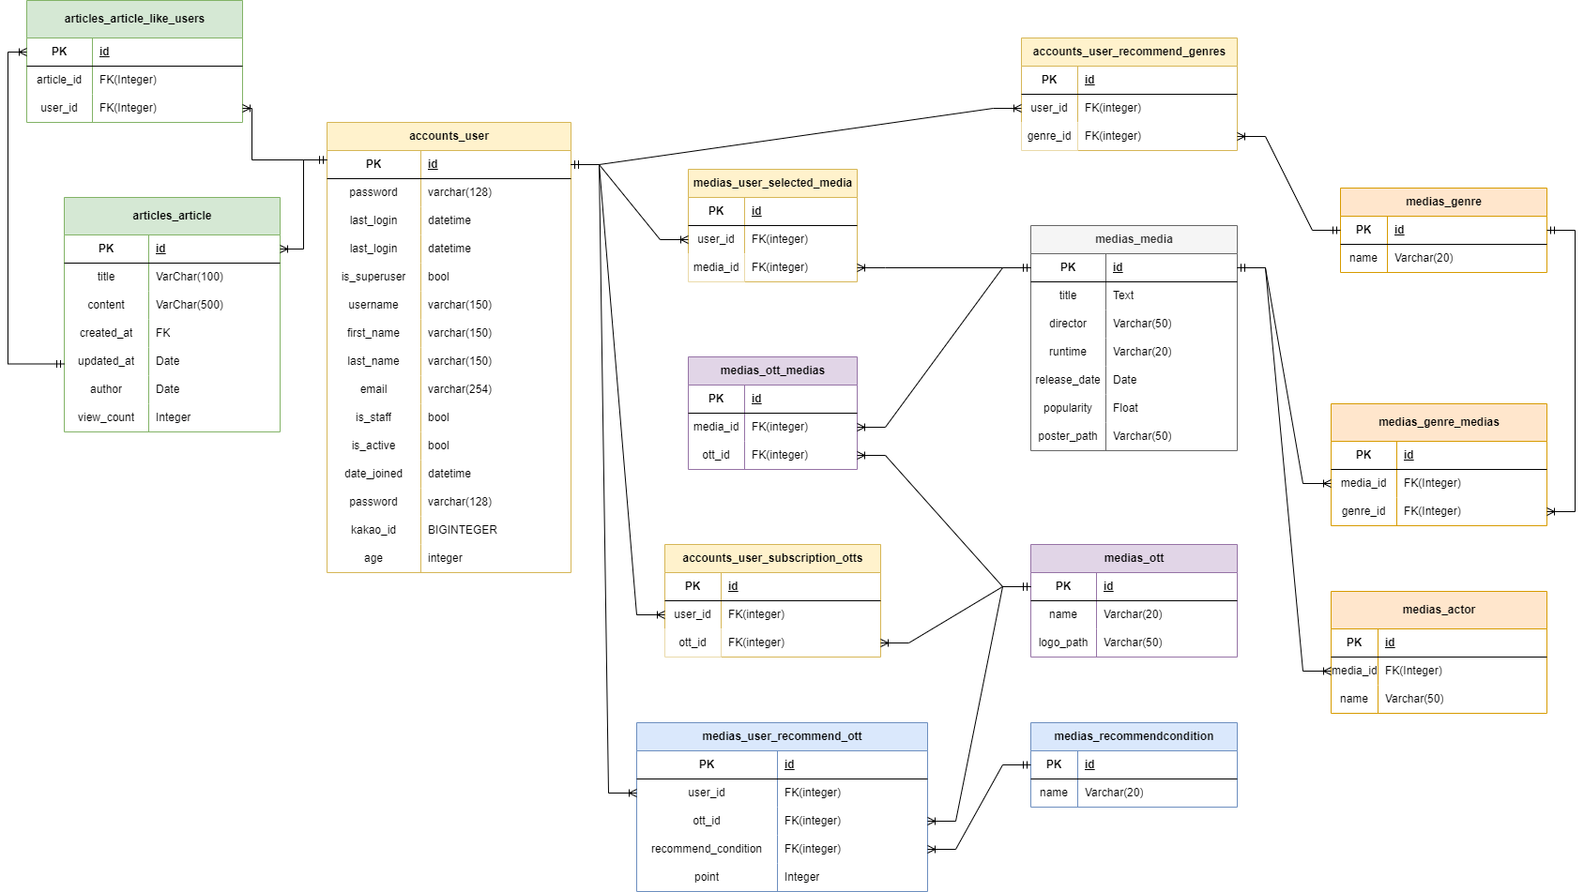Click the medias_genre table header
This screenshot has width=1584, height=892.
click(x=1443, y=202)
